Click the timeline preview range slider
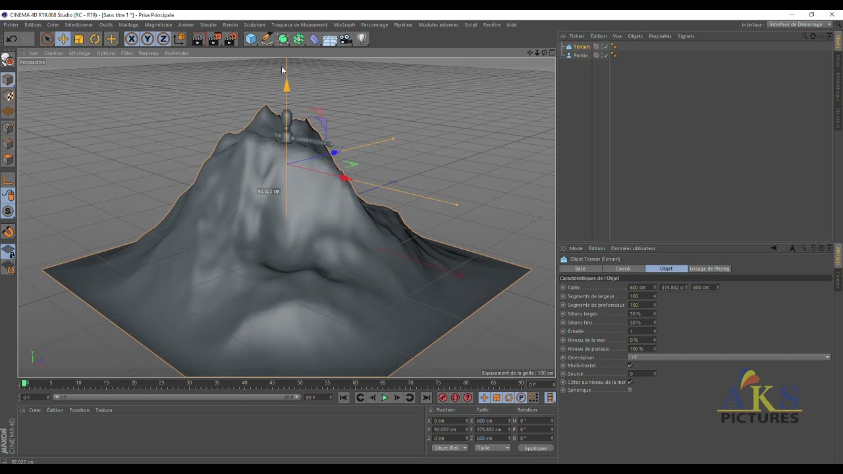This screenshot has height=474, width=843. tap(177, 397)
